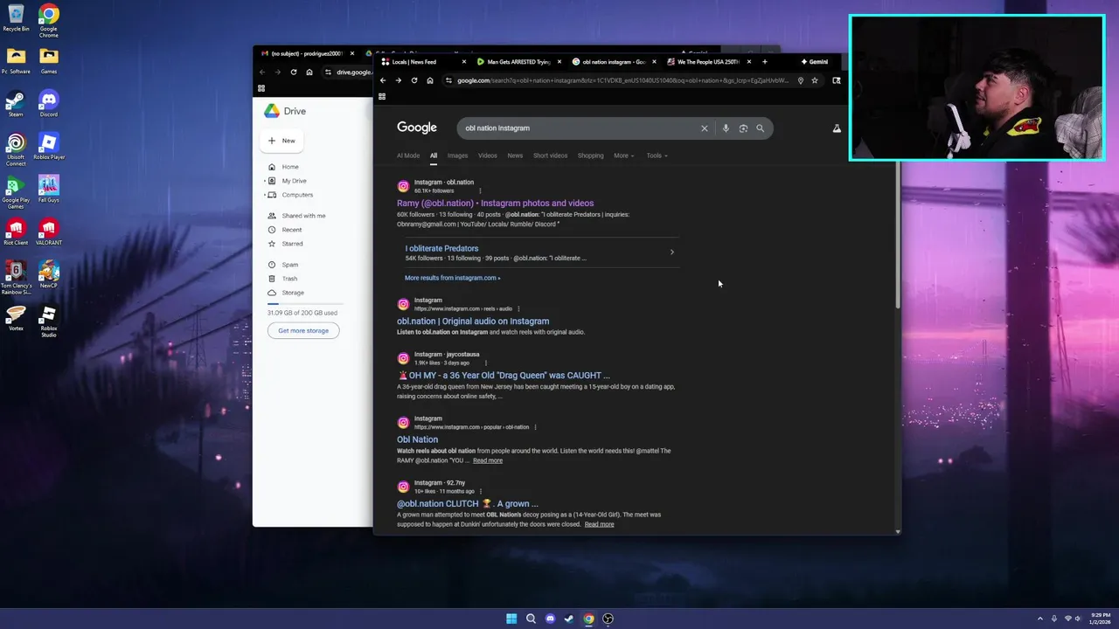Start voice search with microphone icon
The width and height of the screenshot is (1119, 629).
coord(725,128)
